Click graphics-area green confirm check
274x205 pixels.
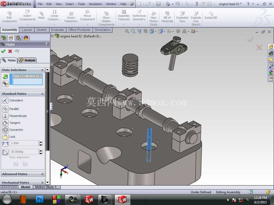point(250,40)
